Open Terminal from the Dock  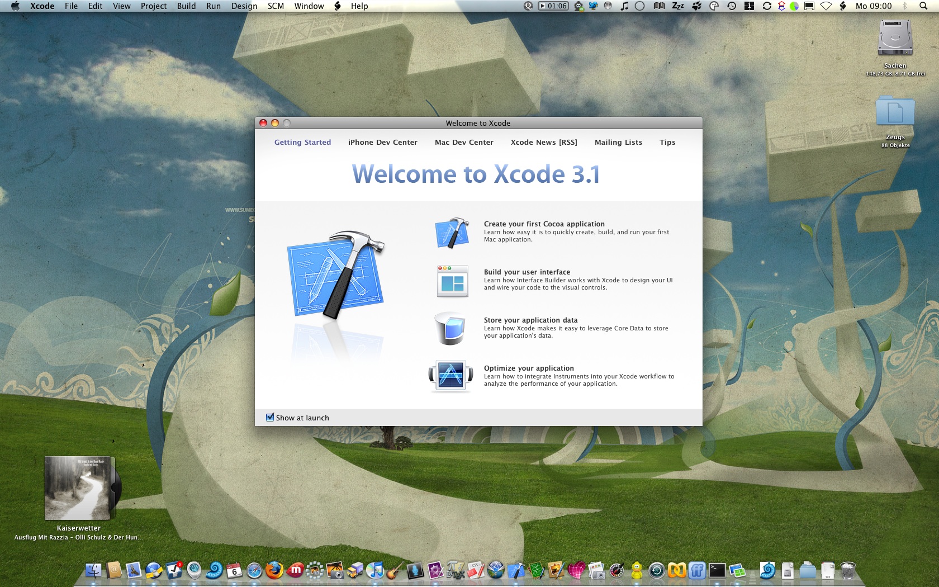pyautogui.click(x=717, y=570)
